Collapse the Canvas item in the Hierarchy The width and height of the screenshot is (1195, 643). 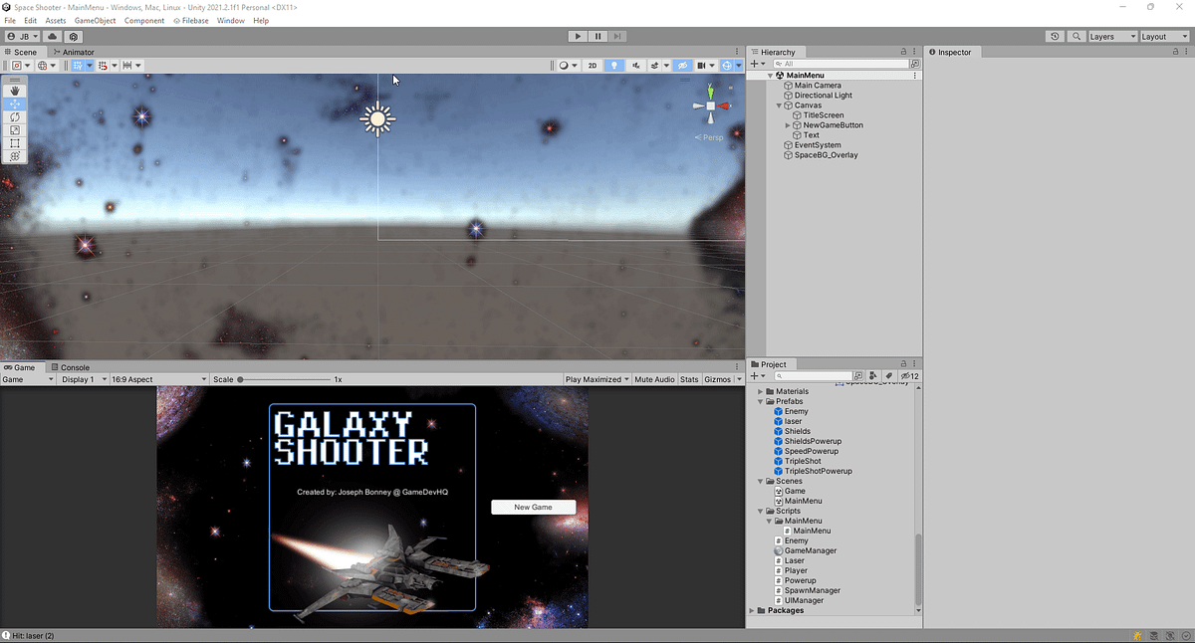coord(777,105)
